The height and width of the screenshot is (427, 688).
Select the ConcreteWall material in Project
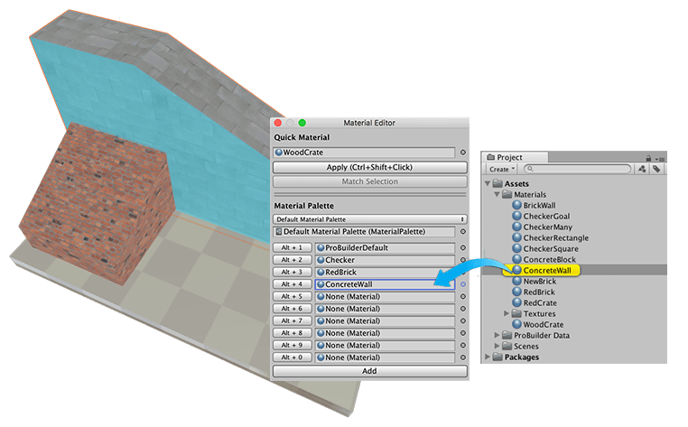[542, 270]
